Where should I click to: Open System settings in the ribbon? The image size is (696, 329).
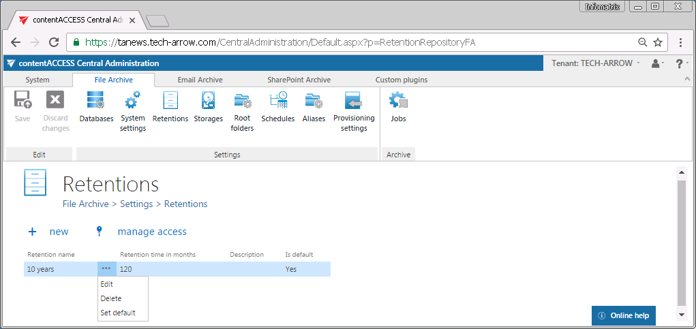point(133,111)
